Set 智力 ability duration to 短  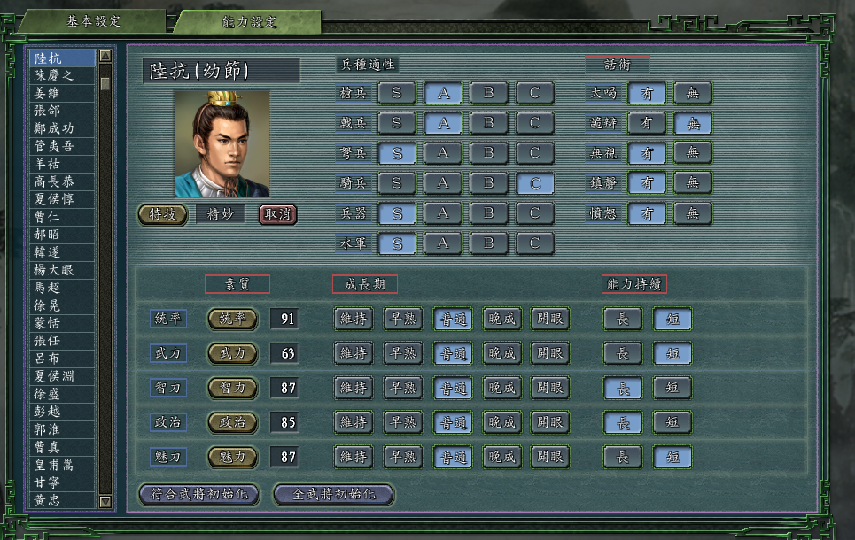coord(672,388)
